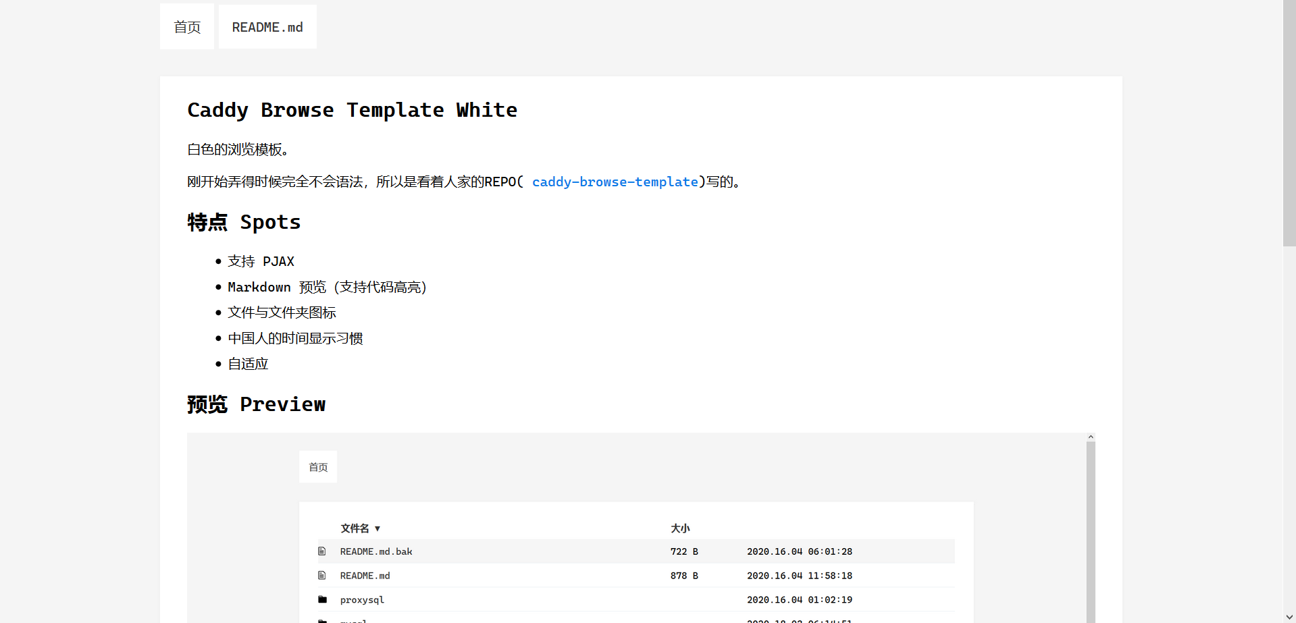
Task: Click the file icon beside README.md
Action: 322,576
